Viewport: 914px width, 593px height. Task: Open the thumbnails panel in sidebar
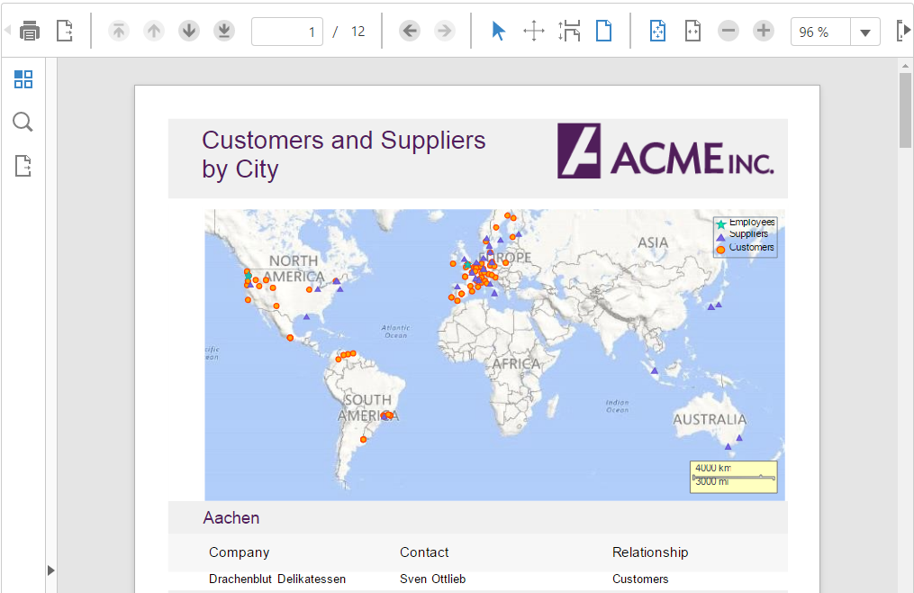coord(23,79)
